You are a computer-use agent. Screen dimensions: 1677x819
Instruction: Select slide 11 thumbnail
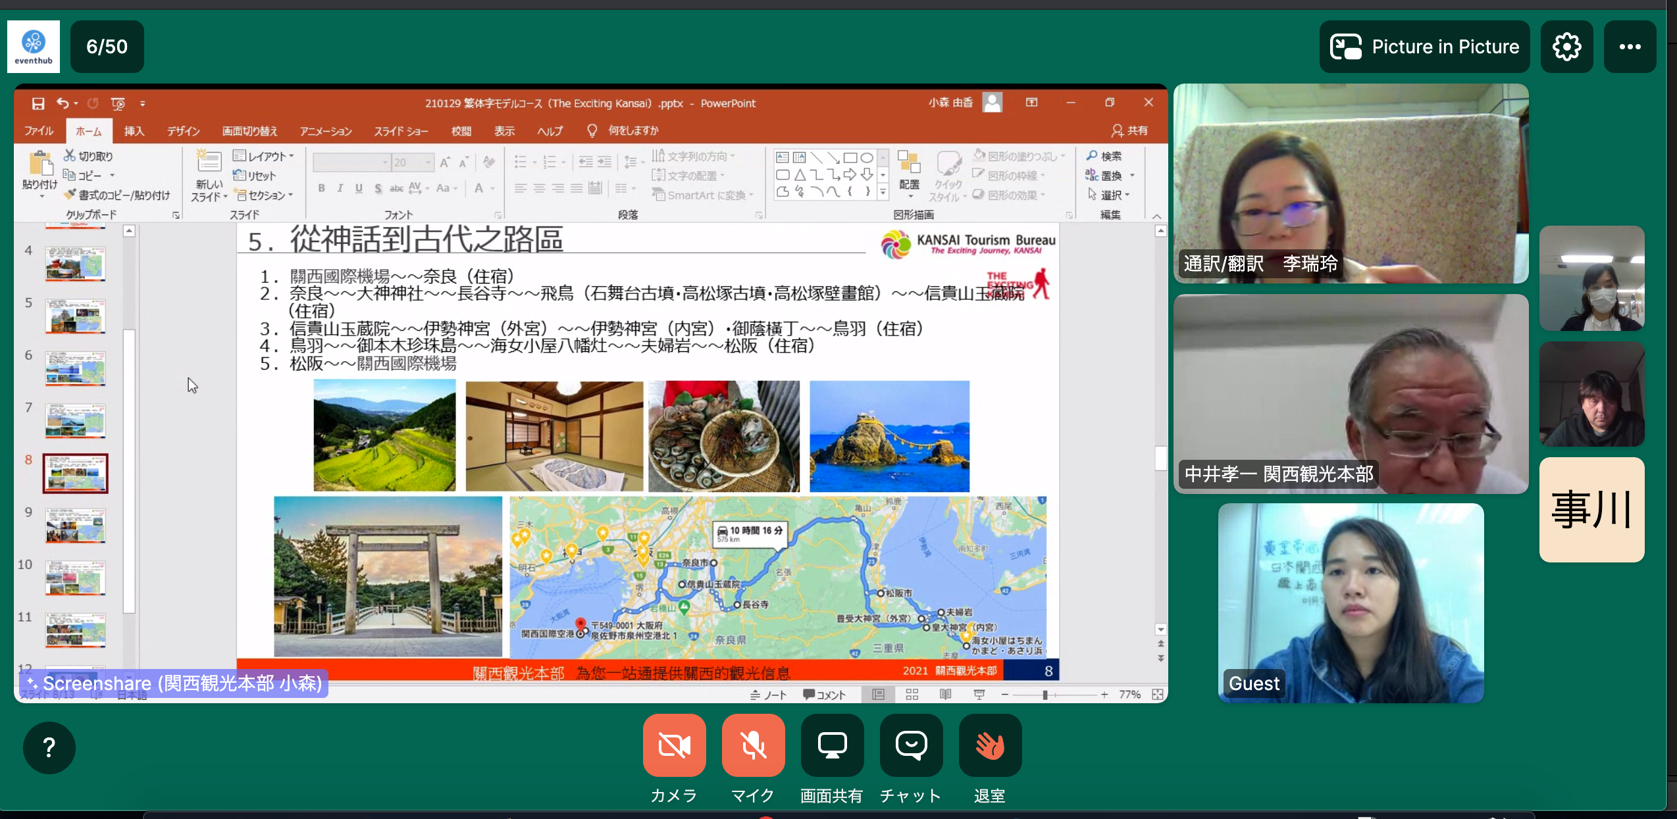pyautogui.click(x=76, y=630)
